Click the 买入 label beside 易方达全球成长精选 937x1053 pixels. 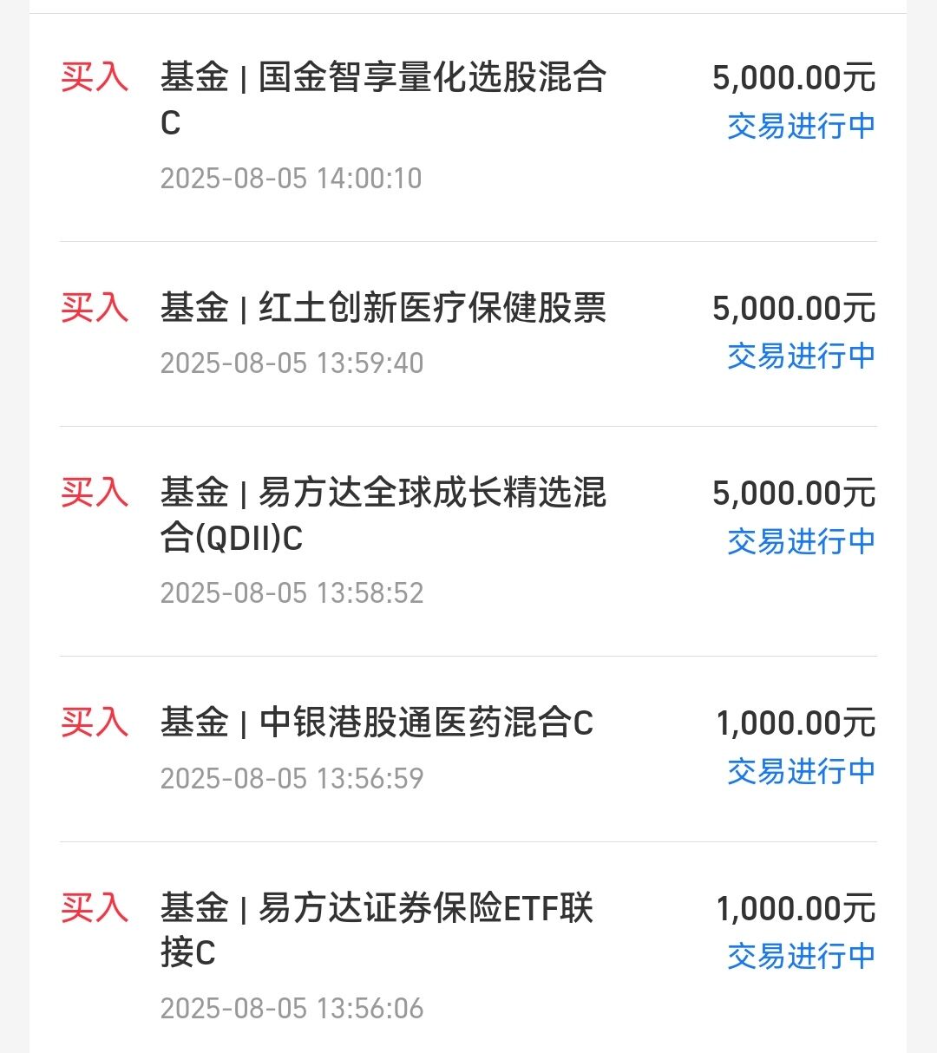coord(95,493)
